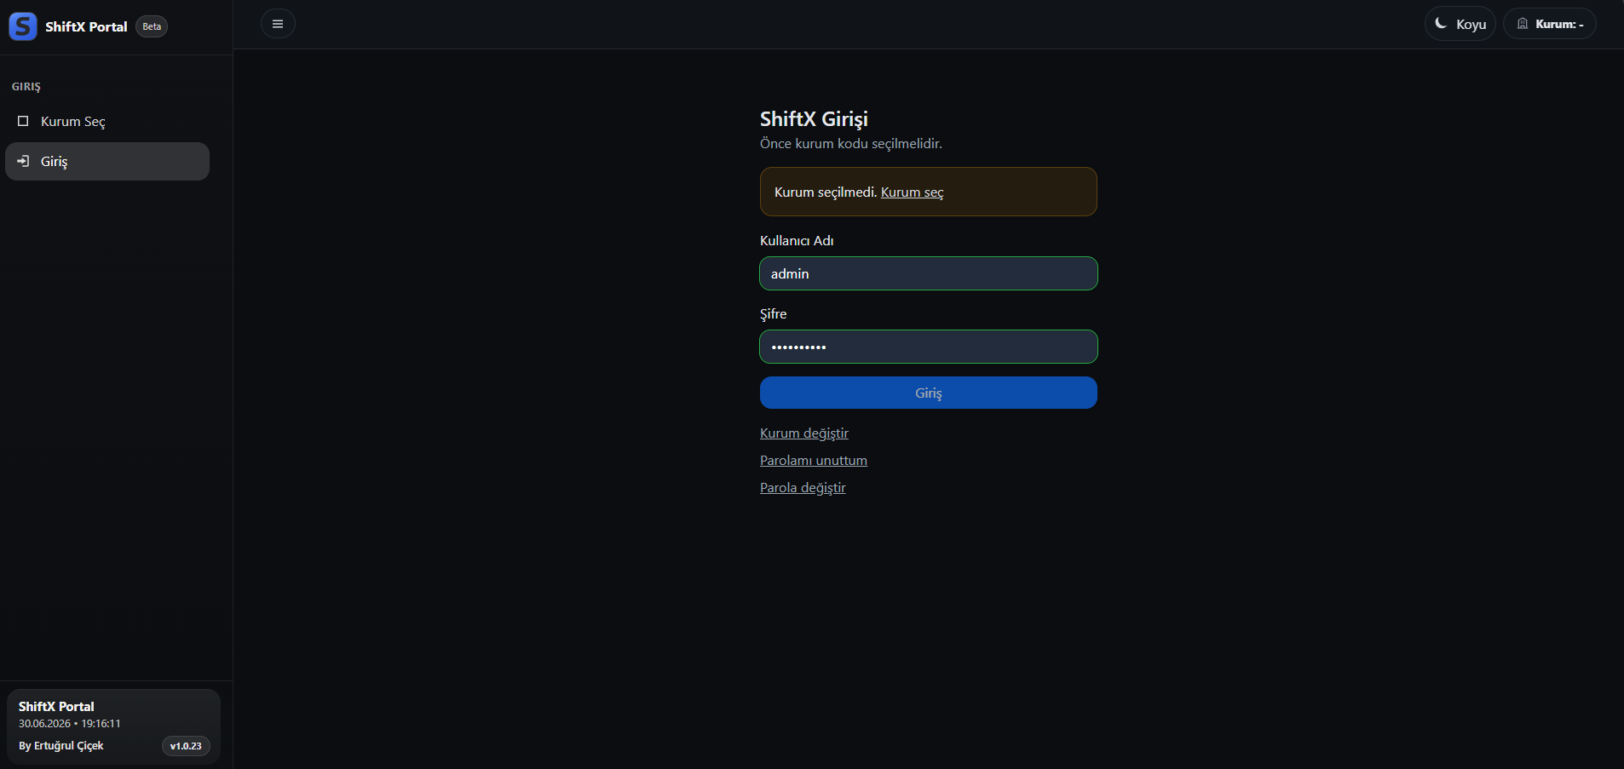Toggle the sidebar with the hamburger button

[x=278, y=24]
